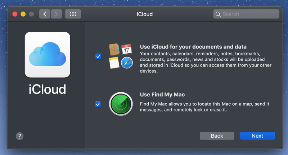Click the yellow Notes icon
Screen dimensions: 288x155
[x=114, y=63]
